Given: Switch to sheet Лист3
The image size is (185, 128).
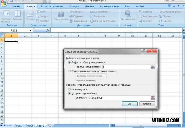Looking at the screenshot, I should click(x=40, y=126).
